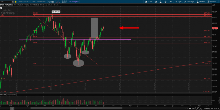Click the left scroll arrow near zoom tools
220x110 pixels.
coord(186,108)
